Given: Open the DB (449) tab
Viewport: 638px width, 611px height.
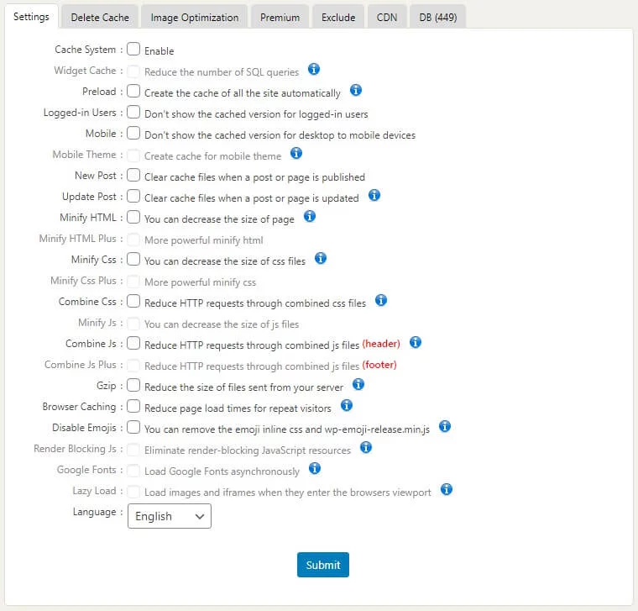Looking at the screenshot, I should (x=437, y=17).
